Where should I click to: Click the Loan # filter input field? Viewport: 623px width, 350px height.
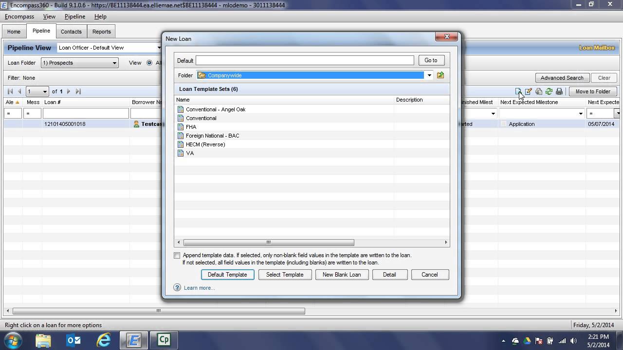[86, 113]
